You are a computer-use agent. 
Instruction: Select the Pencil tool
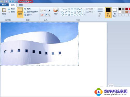tap(42, 11)
